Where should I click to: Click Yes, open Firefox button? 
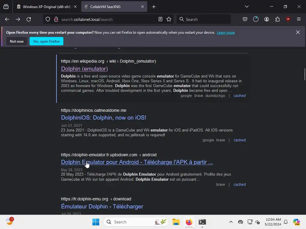tap(46, 41)
